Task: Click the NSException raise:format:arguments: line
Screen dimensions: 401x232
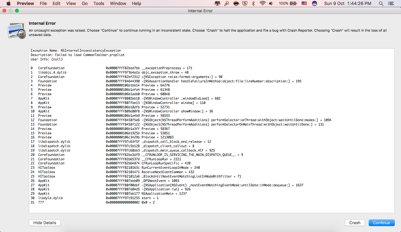Action: click(x=127, y=77)
